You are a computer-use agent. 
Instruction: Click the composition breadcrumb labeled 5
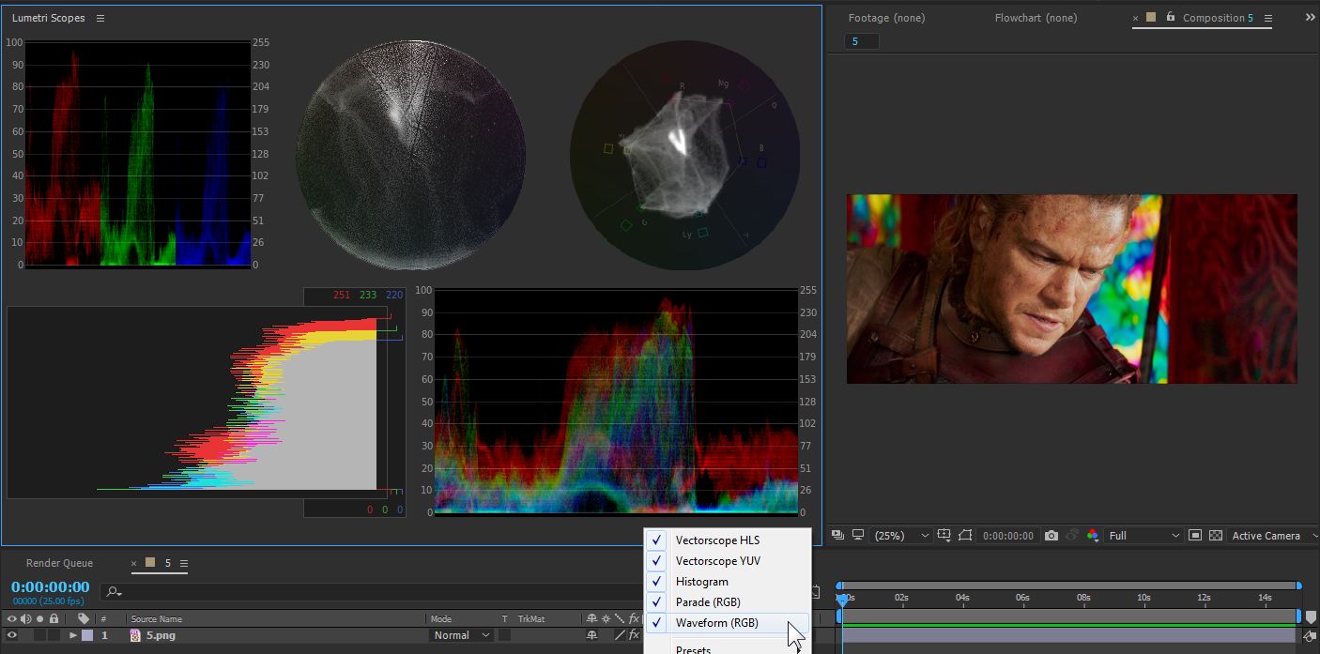tap(862, 41)
